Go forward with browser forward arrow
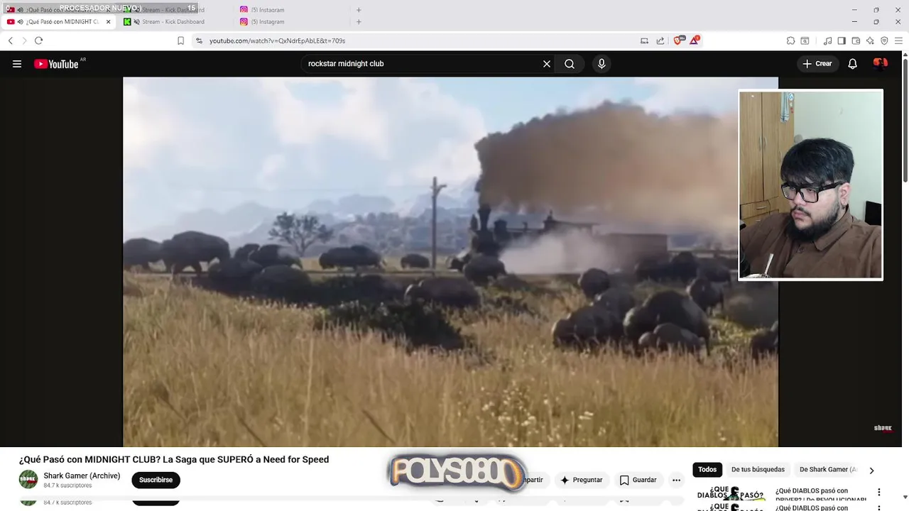This screenshot has height=511, width=909. [24, 40]
